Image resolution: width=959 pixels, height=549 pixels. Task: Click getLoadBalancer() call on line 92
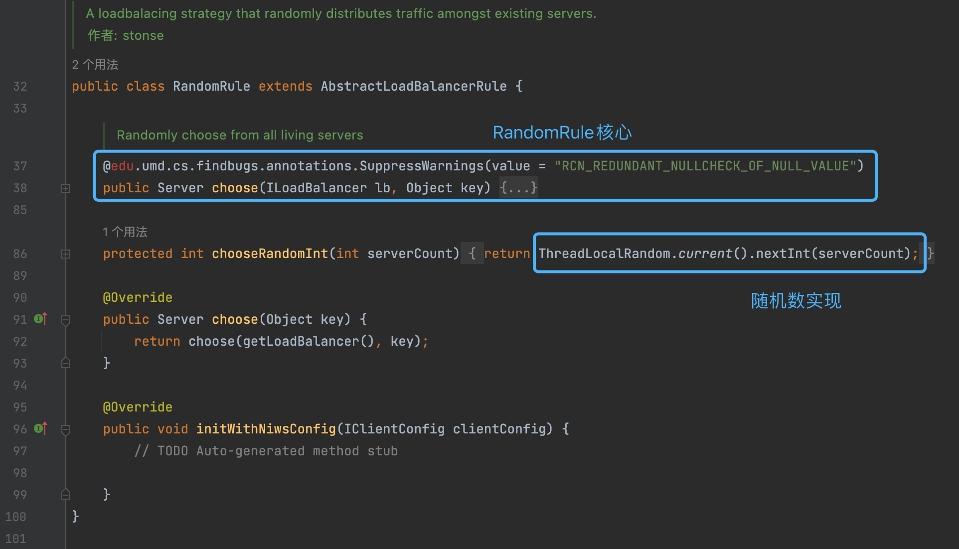[x=309, y=341]
